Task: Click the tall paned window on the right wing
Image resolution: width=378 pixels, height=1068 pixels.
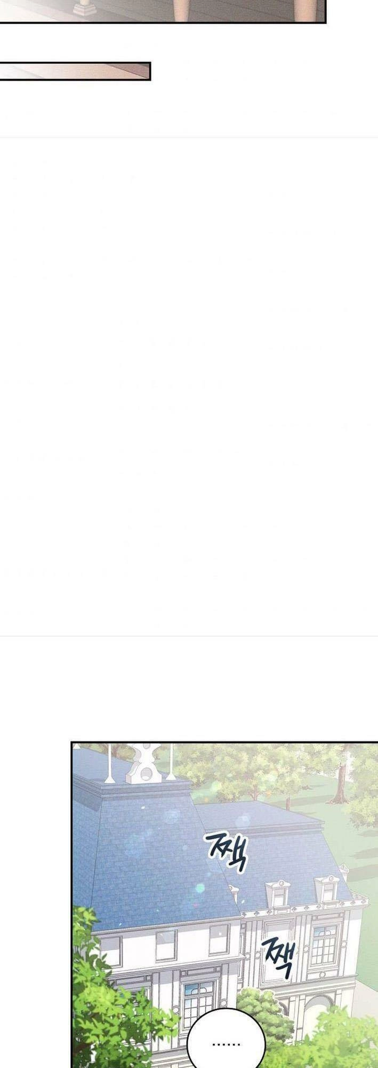Action: click(324, 945)
